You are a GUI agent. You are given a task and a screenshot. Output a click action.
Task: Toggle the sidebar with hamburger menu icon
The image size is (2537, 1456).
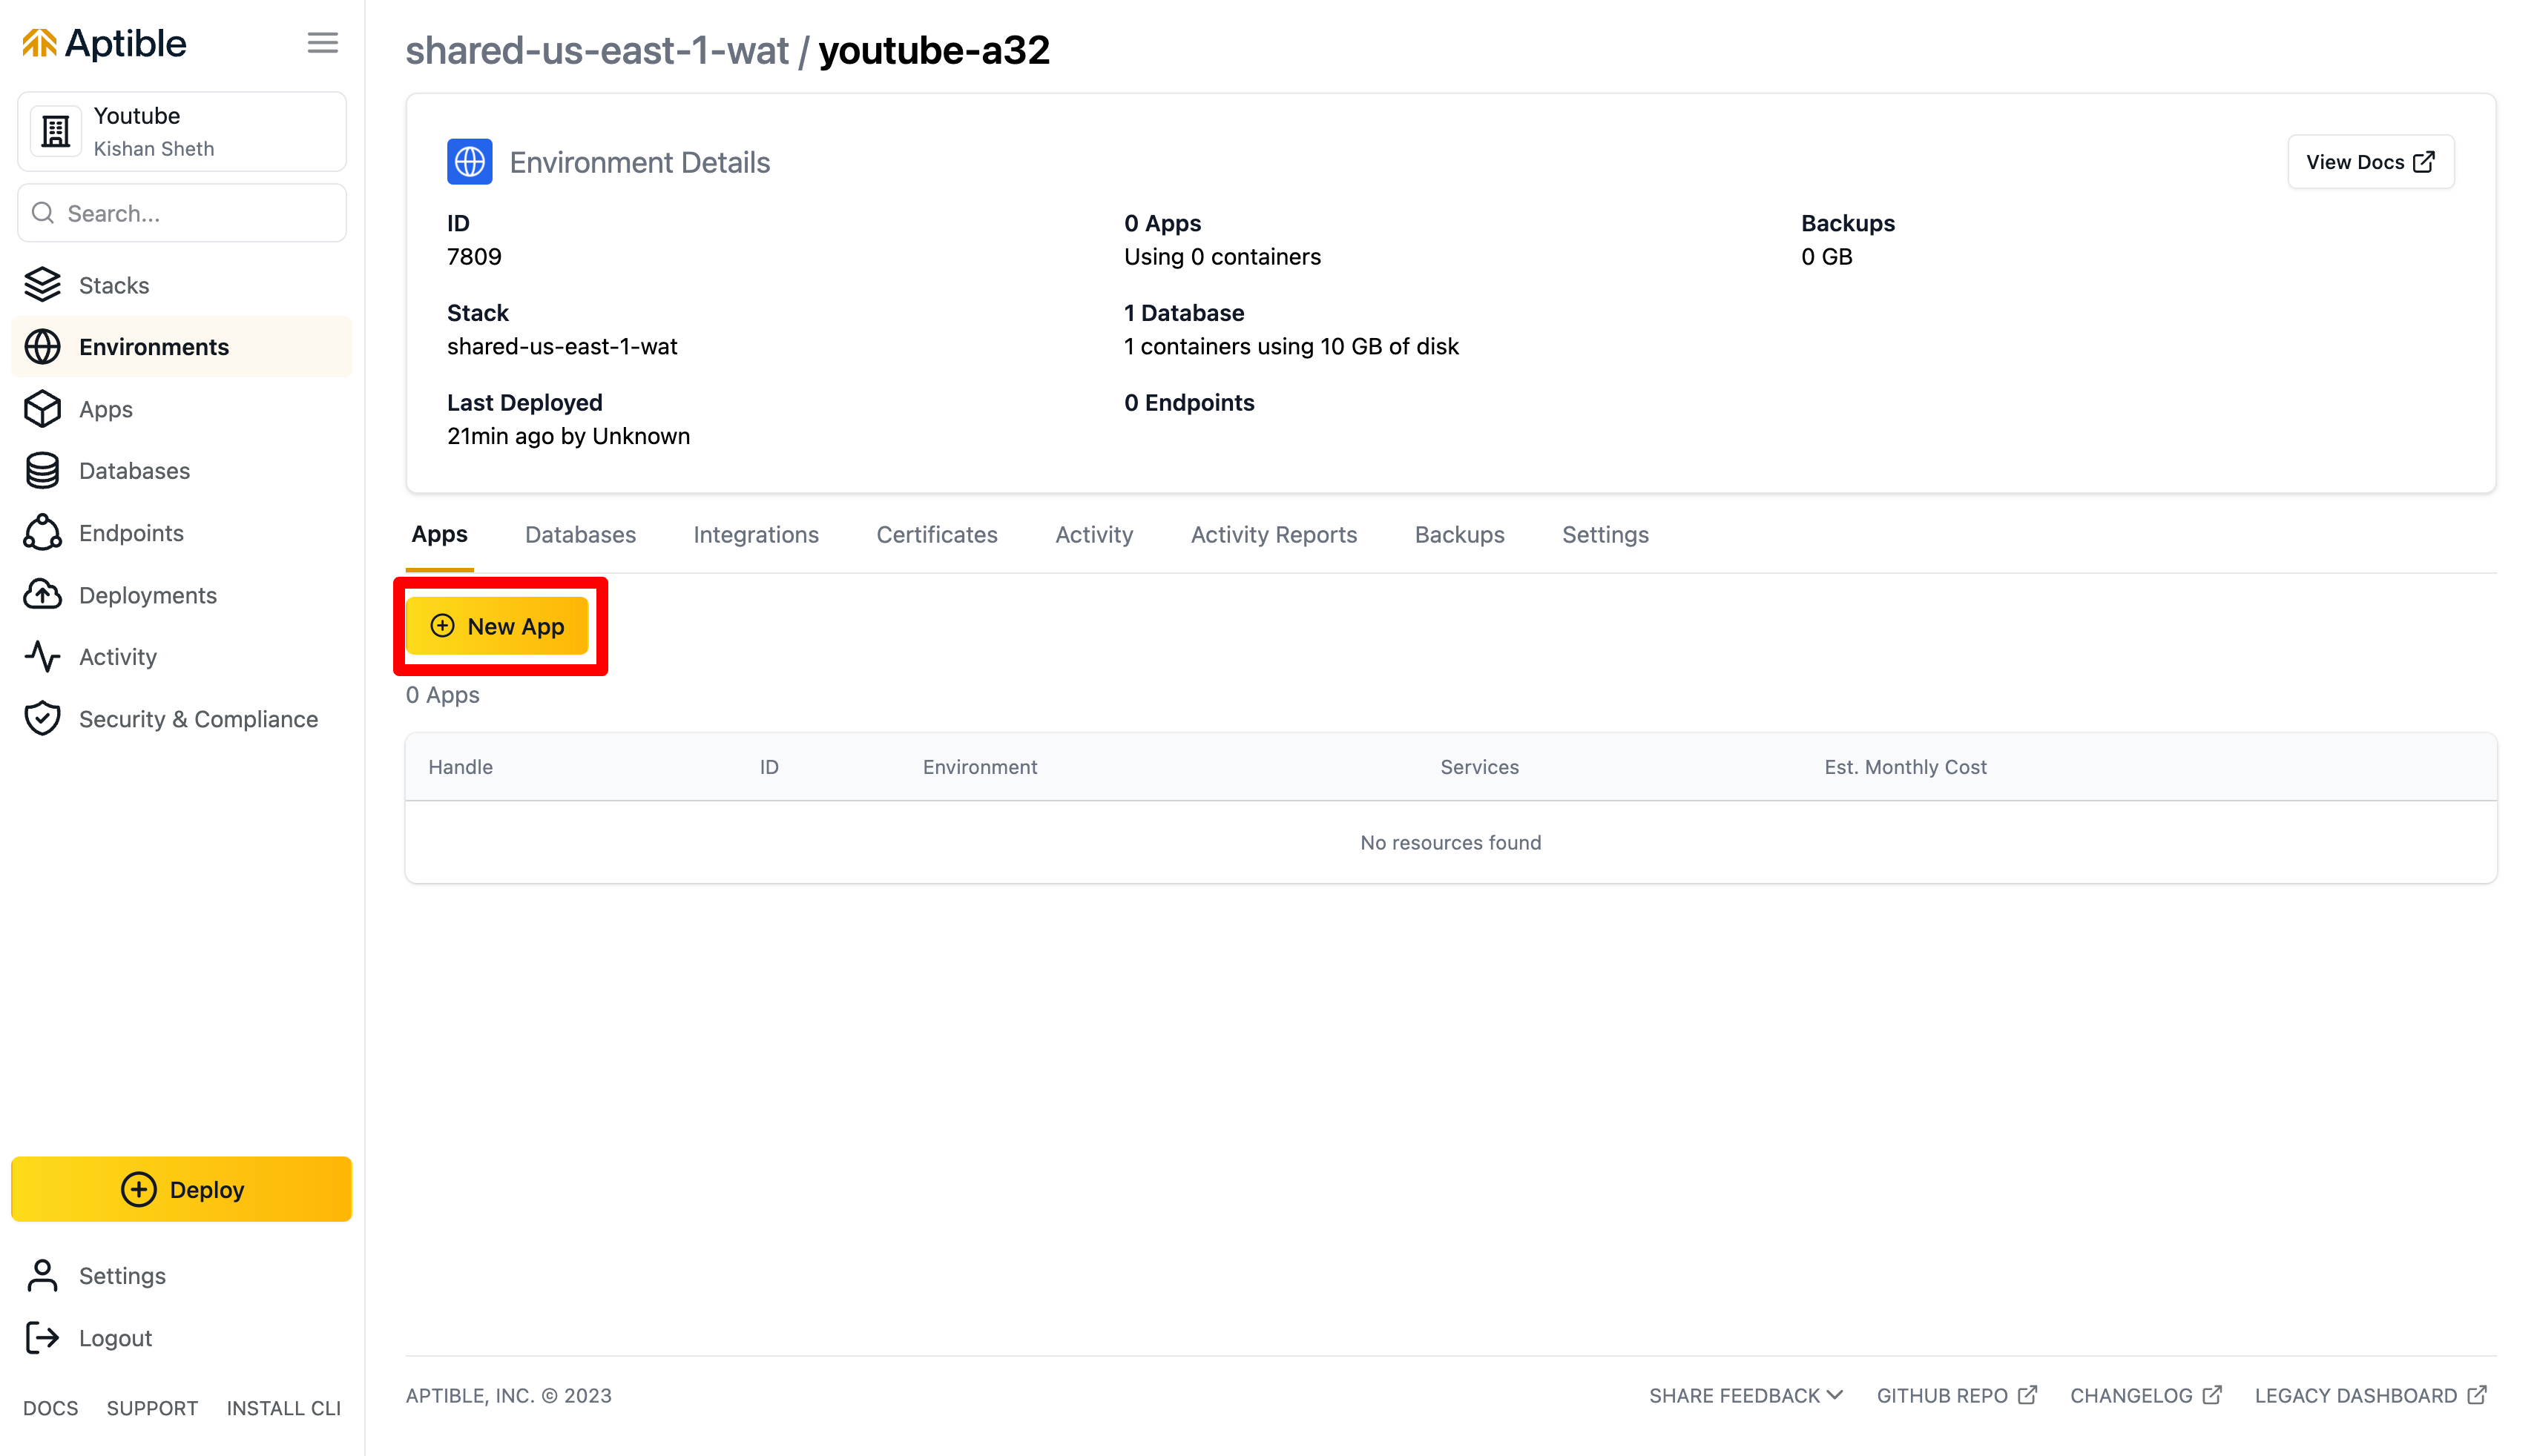322,43
